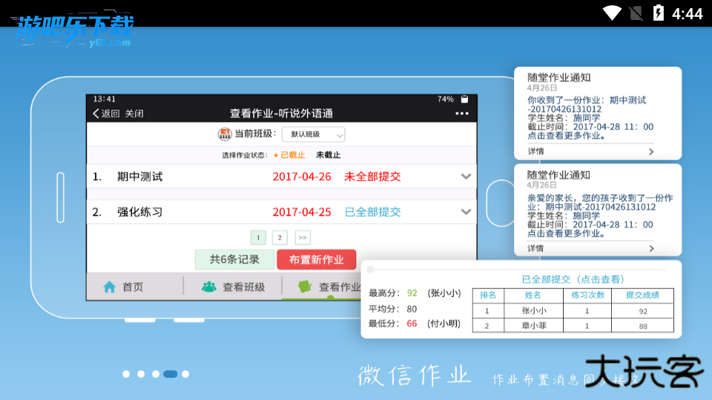Expand the 期中测试 homework row
Screen dimensions: 712x400
(x=466, y=176)
